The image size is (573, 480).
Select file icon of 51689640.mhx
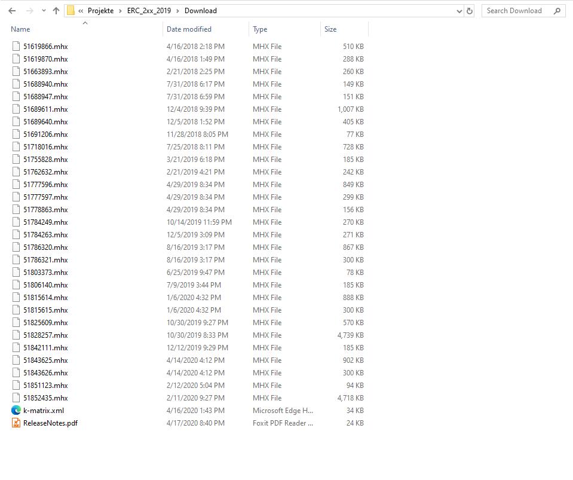pyautogui.click(x=16, y=121)
